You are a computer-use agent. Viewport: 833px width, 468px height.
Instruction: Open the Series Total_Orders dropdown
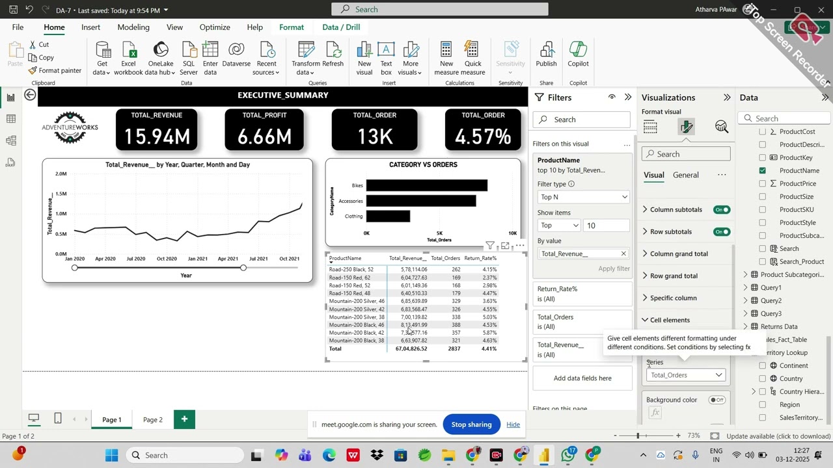click(x=686, y=375)
